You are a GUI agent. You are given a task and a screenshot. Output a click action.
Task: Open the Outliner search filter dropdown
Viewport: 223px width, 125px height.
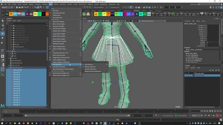pyautogui.click(x=46, y=24)
